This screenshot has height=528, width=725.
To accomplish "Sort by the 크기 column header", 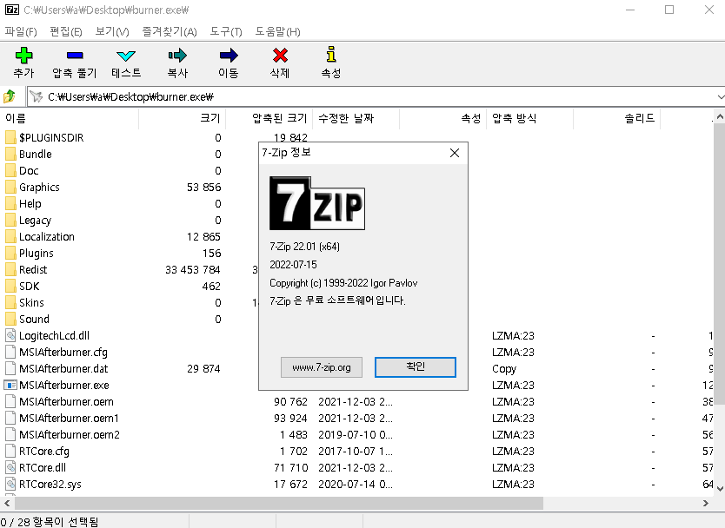I will (x=183, y=118).
